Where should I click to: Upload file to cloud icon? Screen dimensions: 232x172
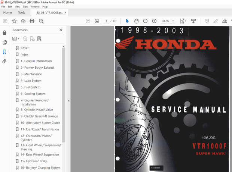(x=23, y=21)
